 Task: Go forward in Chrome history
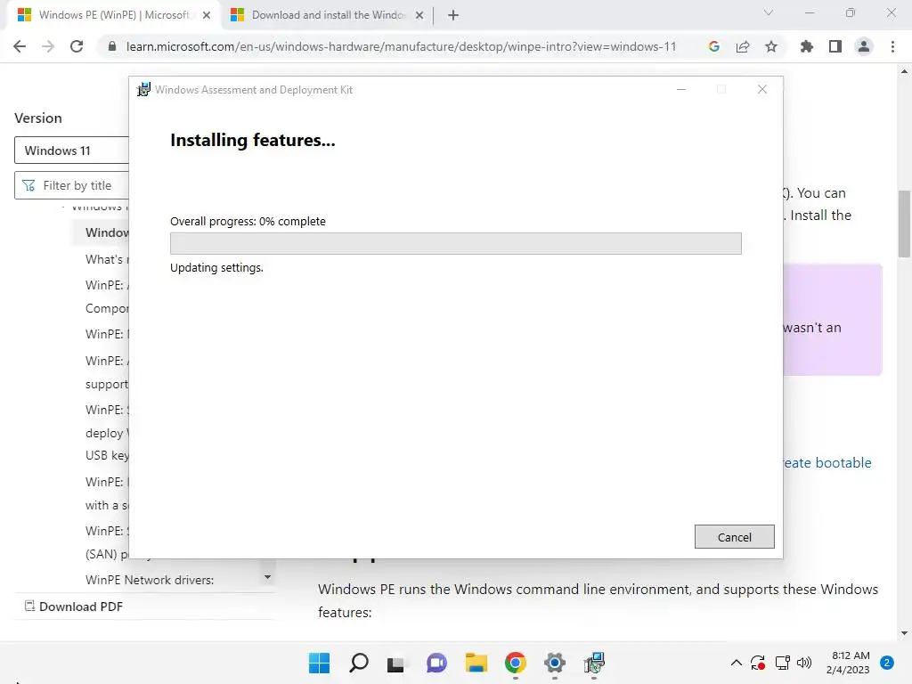[x=48, y=46]
